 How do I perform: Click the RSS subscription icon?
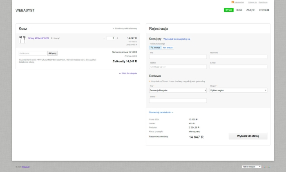[x=233, y=2]
